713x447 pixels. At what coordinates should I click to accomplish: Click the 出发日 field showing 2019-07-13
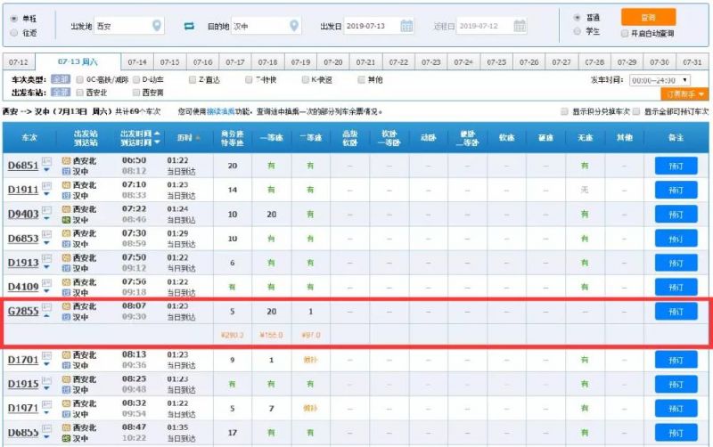(x=379, y=26)
